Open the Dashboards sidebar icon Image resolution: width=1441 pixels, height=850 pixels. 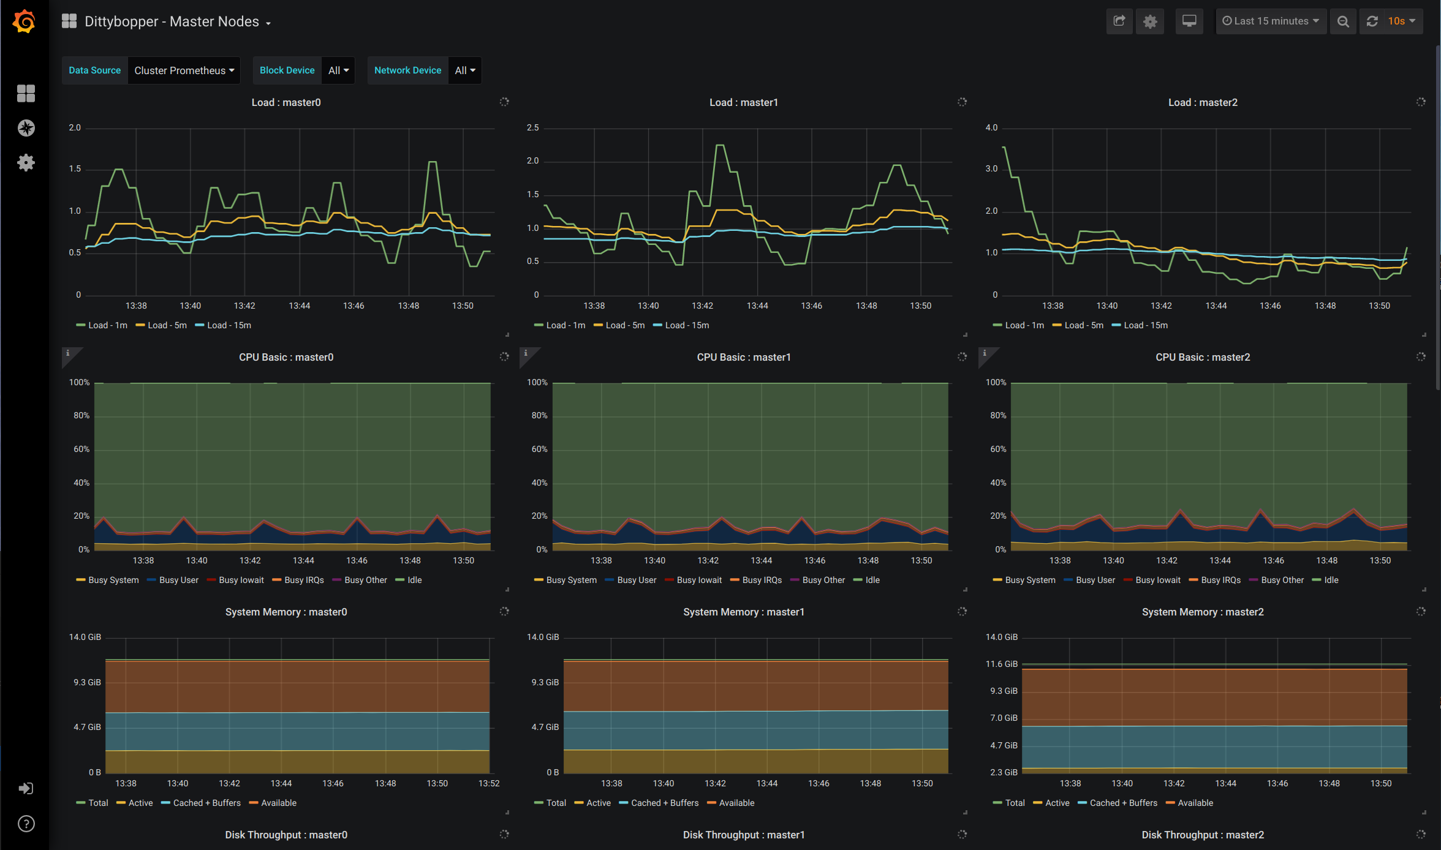(x=26, y=93)
